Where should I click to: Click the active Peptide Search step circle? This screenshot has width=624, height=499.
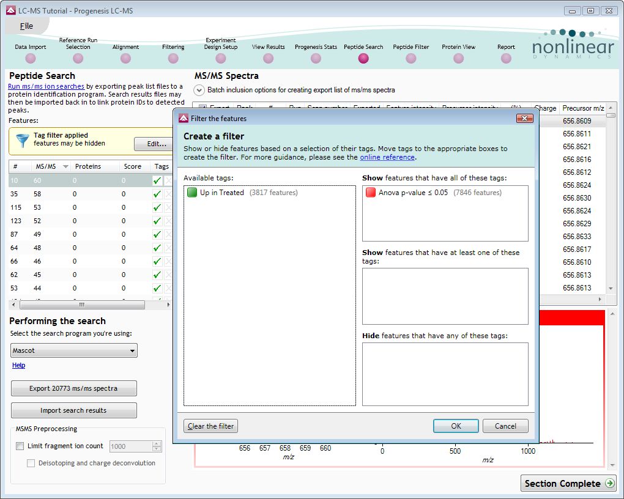(363, 59)
